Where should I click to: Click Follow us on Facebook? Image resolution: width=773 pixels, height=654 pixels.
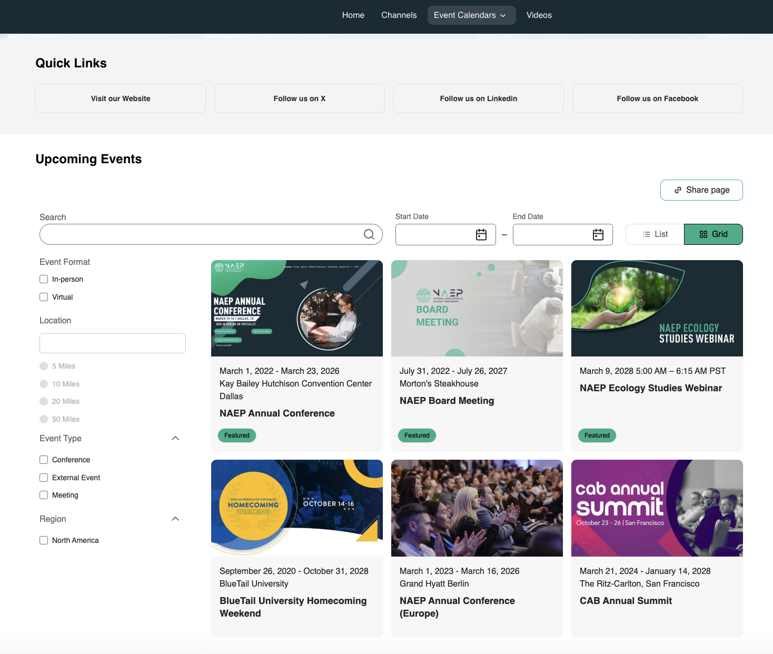click(658, 98)
